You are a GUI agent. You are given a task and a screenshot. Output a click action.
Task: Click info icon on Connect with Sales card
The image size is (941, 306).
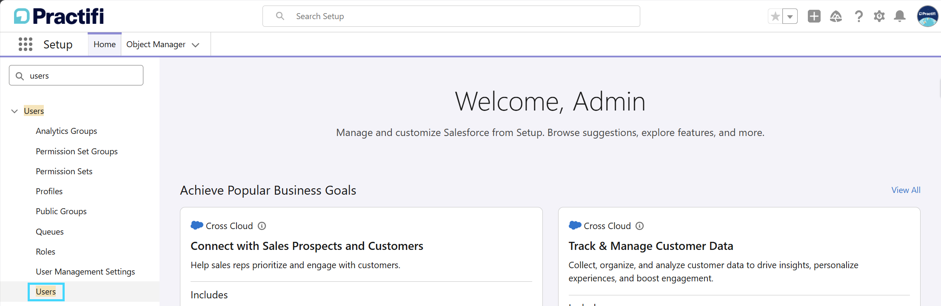pyautogui.click(x=262, y=226)
